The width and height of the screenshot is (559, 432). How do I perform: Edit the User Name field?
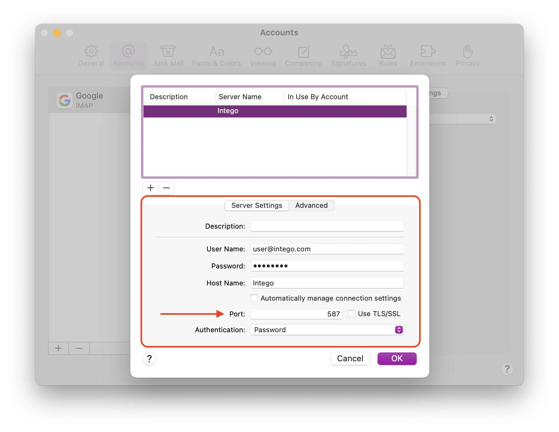pyautogui.click(x=327, y=249)
